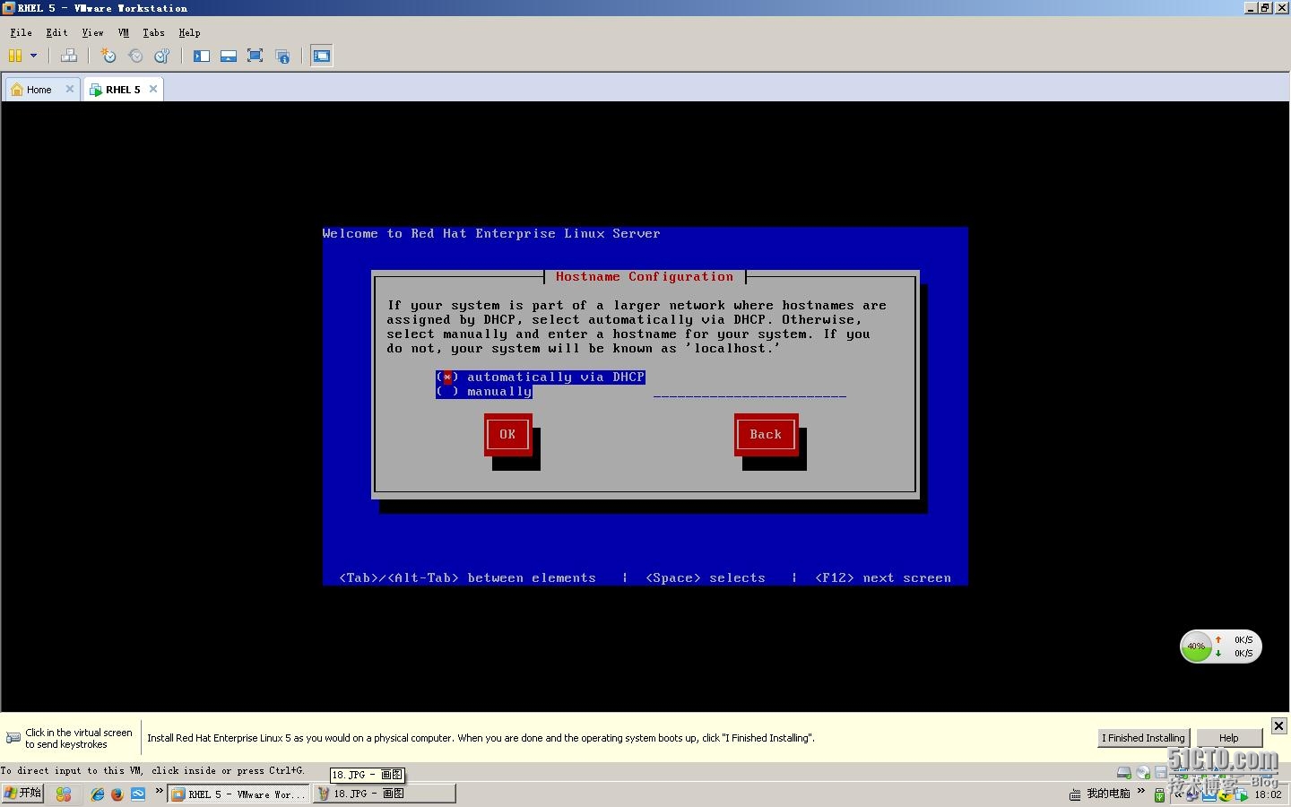Click Help in the install hint bar
The width and height of the screenshot is (1291, 807).
[1229, 738]
